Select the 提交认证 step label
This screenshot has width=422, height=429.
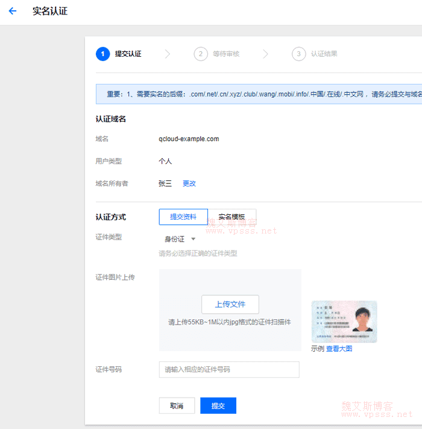(x=128, y=54)
